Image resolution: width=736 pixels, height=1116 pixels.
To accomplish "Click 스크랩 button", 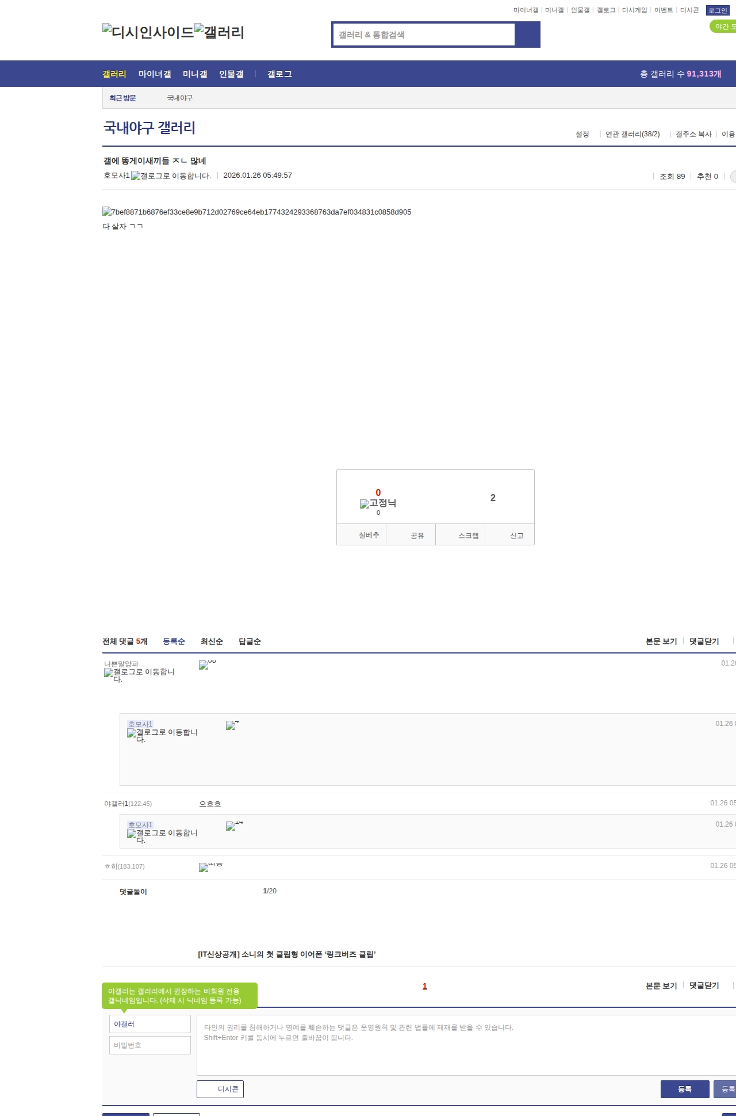I will pyautogui.click(x=461, y=534).
